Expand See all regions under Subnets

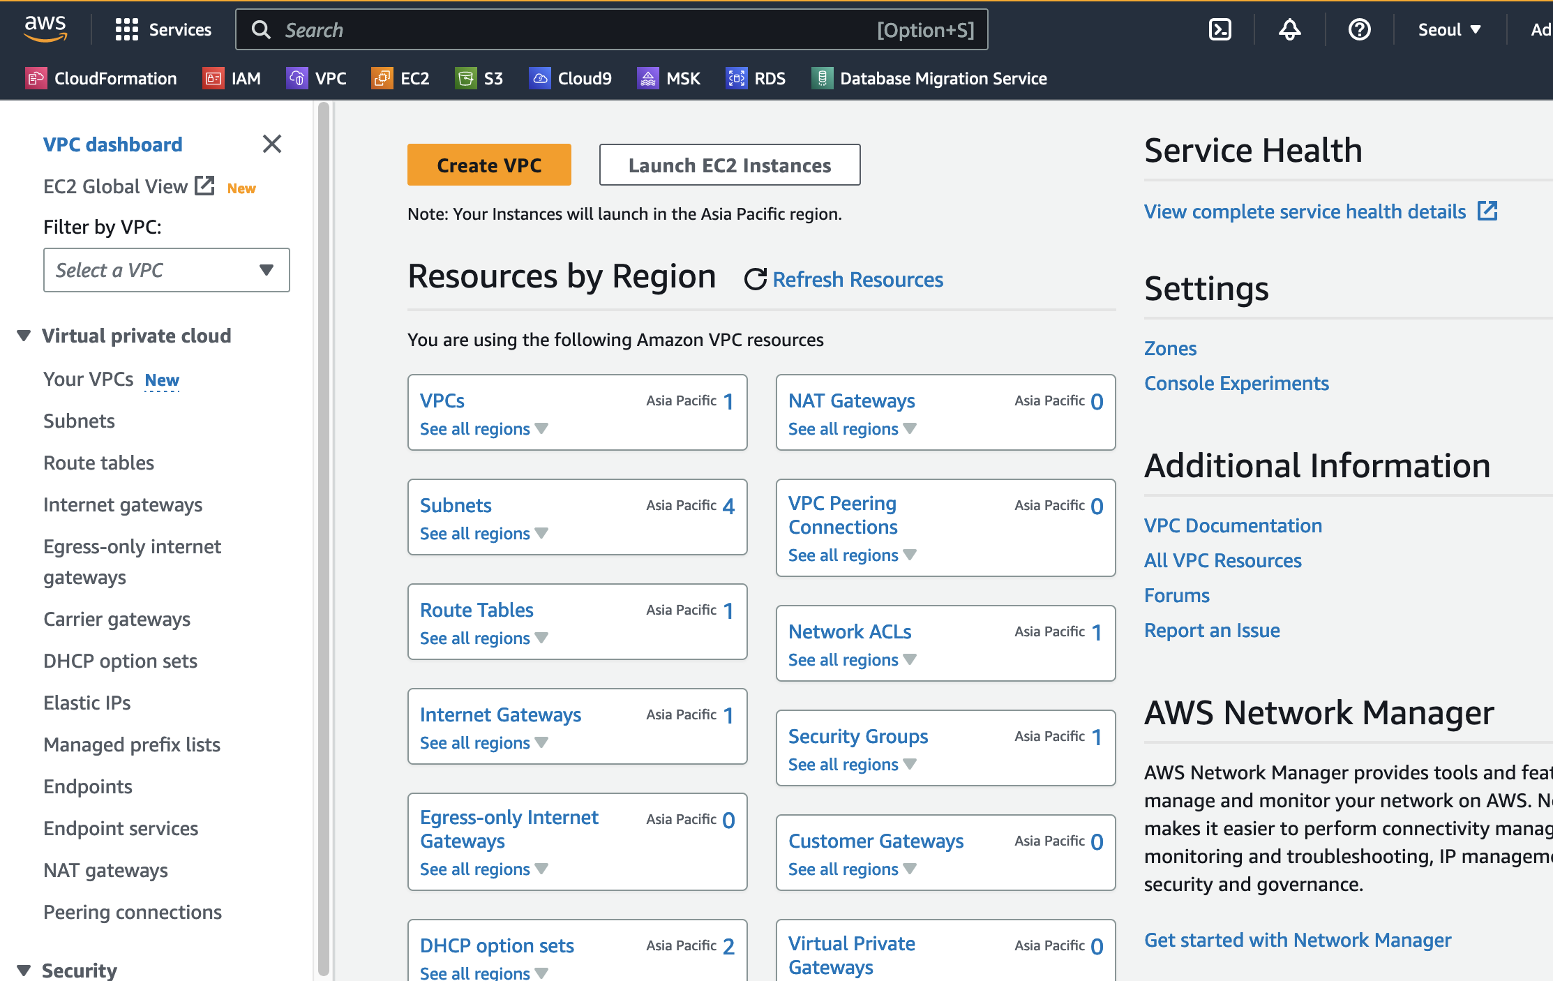(x=483, y=534)
